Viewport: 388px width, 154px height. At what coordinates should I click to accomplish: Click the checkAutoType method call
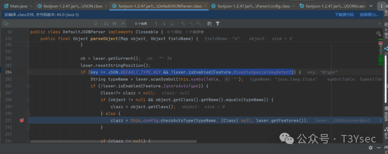click(x=177, y=120)
